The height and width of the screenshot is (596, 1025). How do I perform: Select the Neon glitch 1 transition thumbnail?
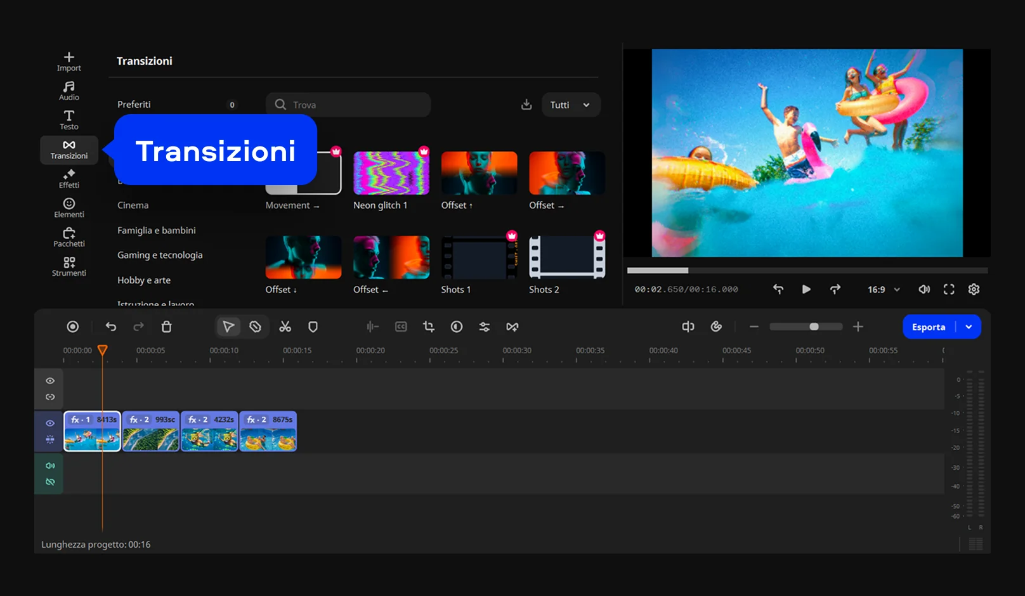[x=391, y=173]
